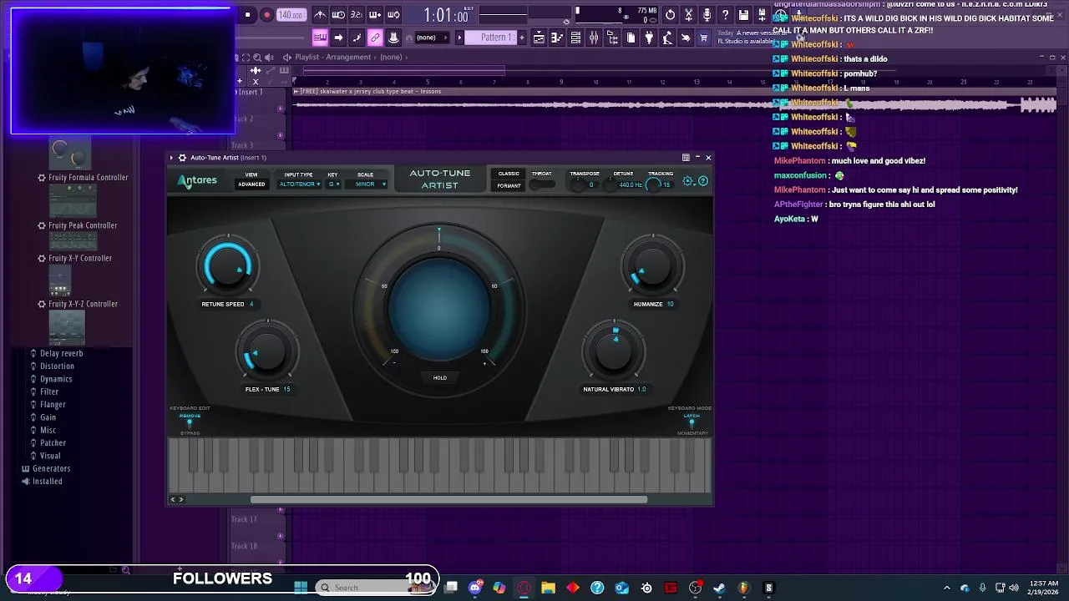Open the ALTO/TENOR input type dropdown
The height and width of the screenshot is (601, 1069).
click(299, 184)
